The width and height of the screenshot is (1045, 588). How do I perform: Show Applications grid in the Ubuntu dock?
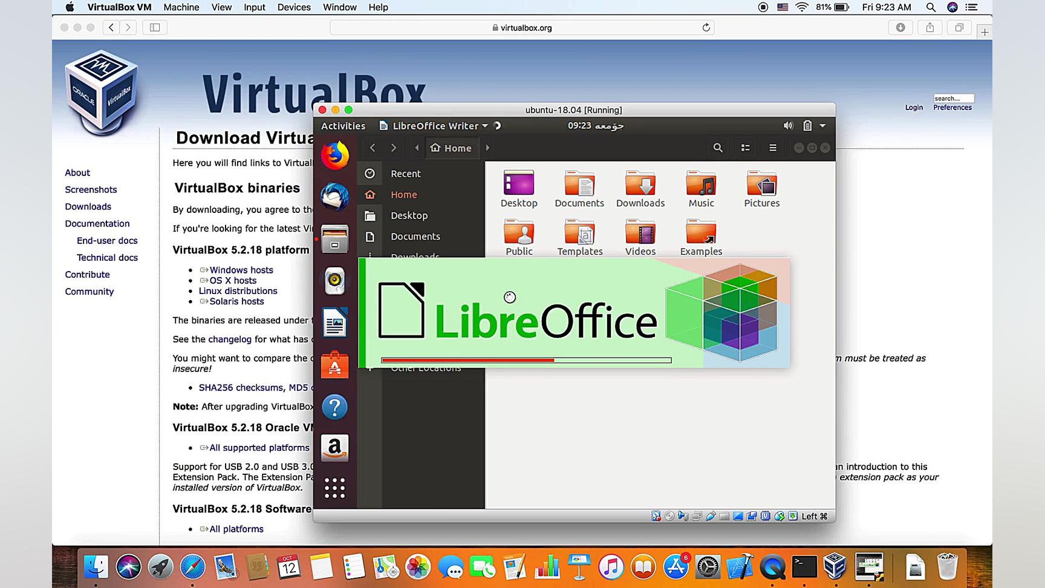[334, 488]
